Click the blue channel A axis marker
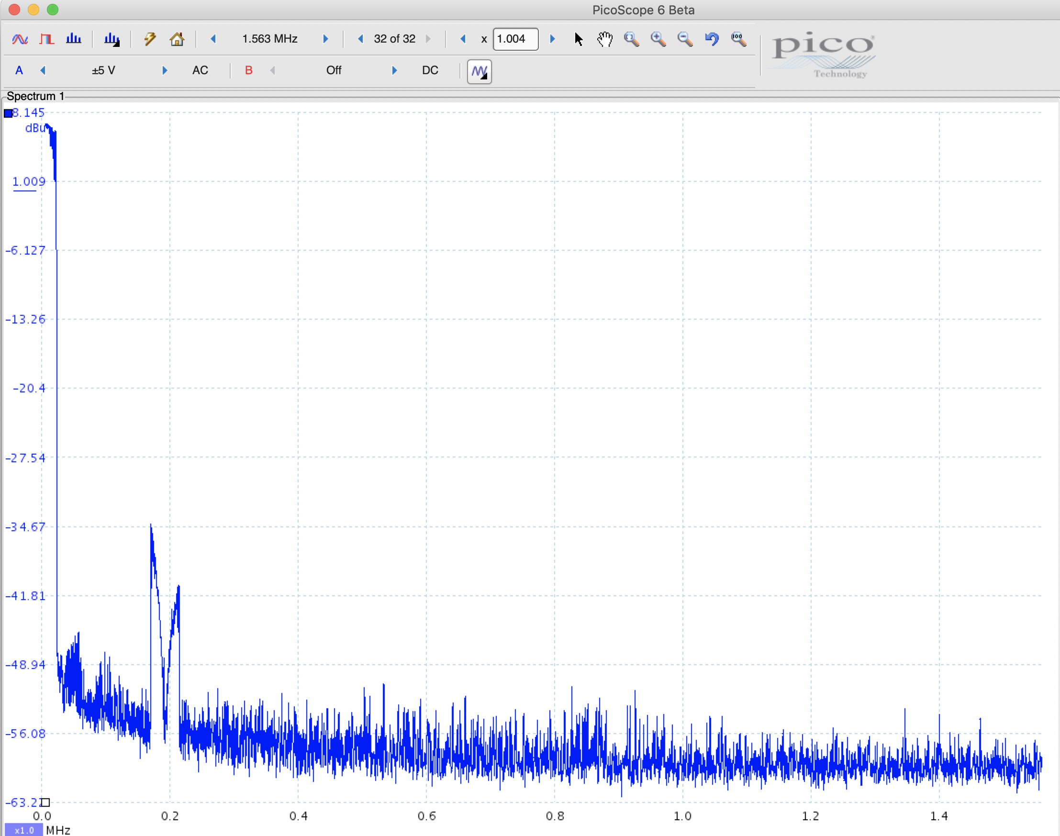The image size is (1060, 836). click(8, 113)
